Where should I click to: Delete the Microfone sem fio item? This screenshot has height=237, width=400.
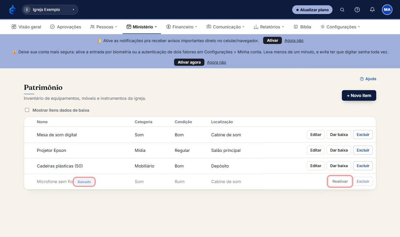363,181
